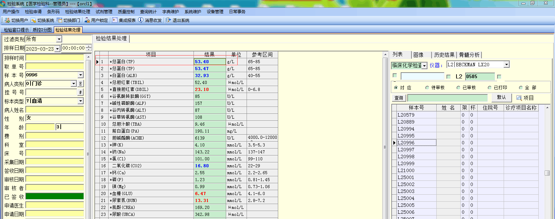This screenshot has width=555, height=219.
Task: Switch to the 图像 image tab
Action: pyautogui.click(x=418, y=55)
